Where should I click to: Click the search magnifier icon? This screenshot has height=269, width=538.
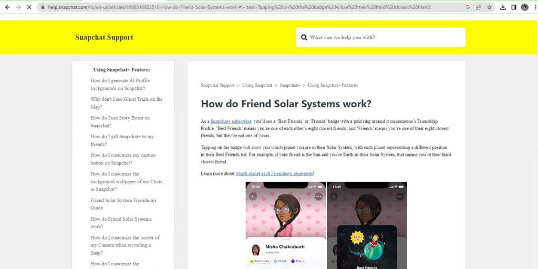coord(304,37)
